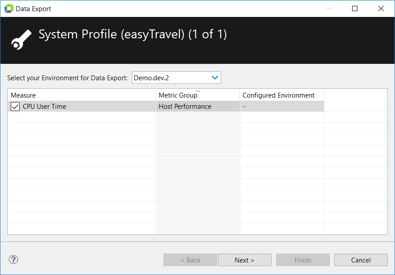Click the Back button
395x275 pixels.
point(190,260)
